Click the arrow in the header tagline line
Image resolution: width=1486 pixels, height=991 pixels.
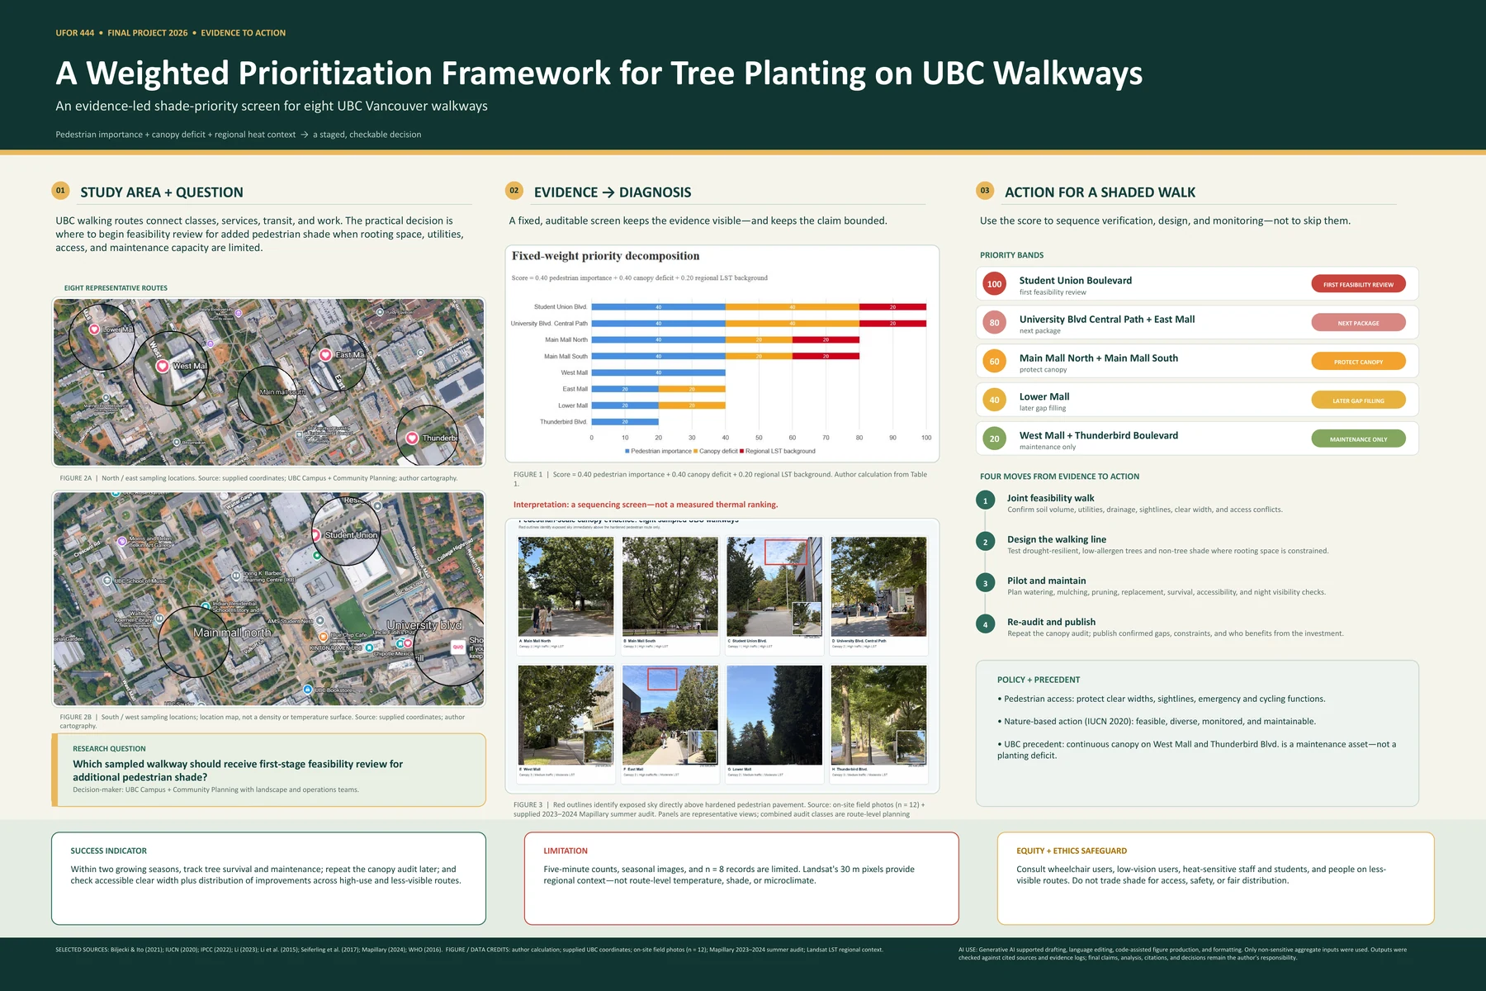[x=305, y=135]
